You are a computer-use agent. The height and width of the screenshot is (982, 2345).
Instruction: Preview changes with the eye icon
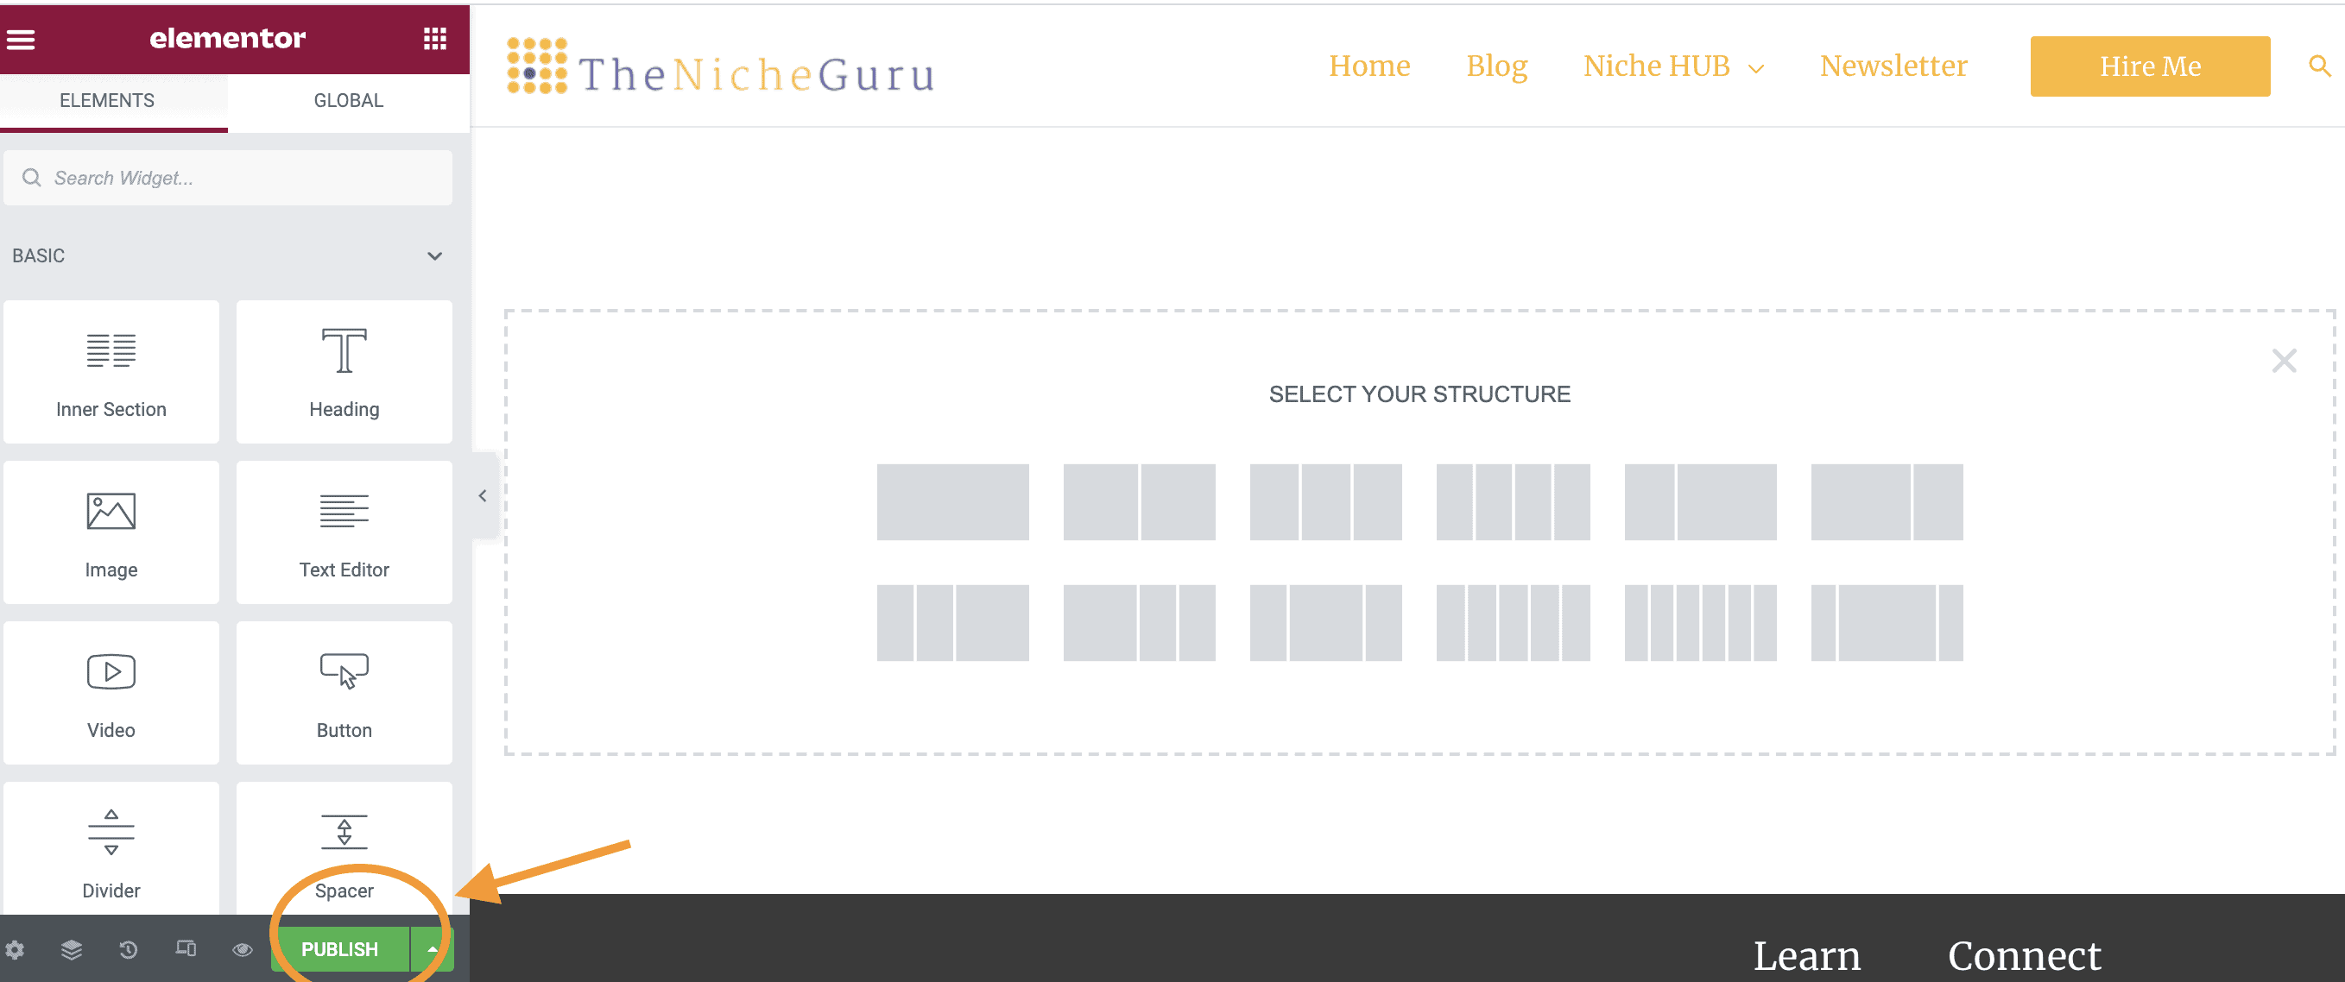point(241,949)
